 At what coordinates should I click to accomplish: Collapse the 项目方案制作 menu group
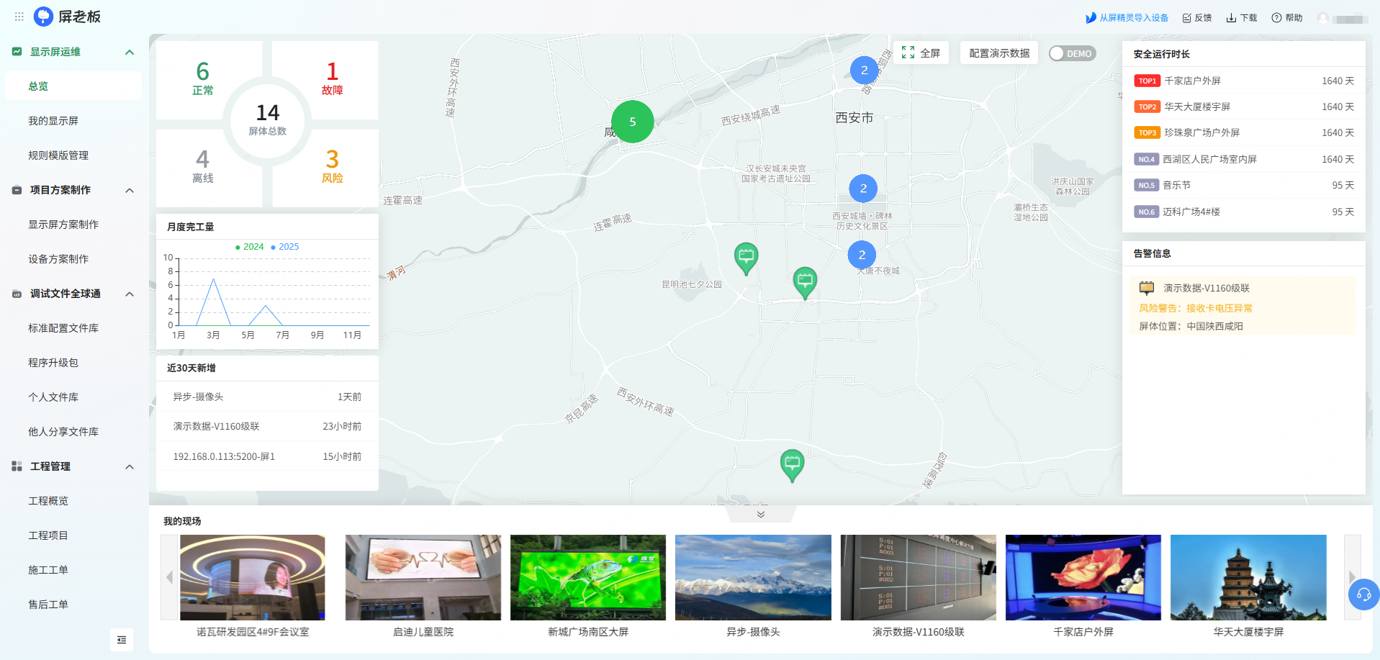tap(130, 190)
